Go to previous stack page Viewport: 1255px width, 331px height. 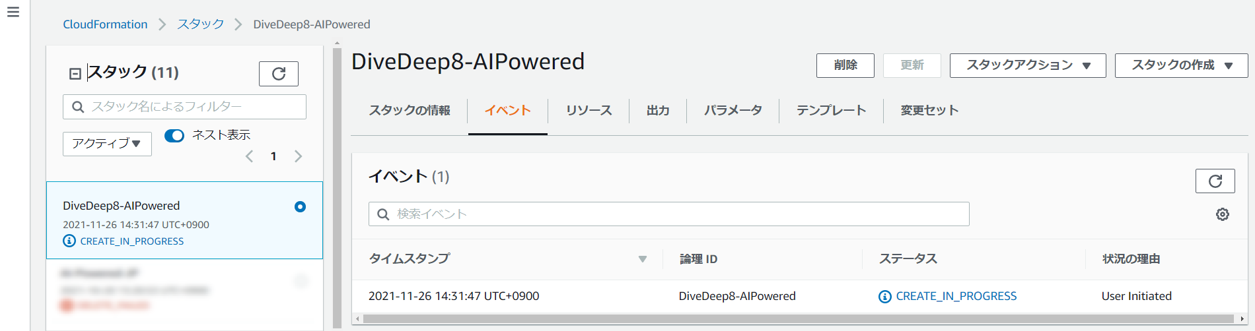[249, 156]
